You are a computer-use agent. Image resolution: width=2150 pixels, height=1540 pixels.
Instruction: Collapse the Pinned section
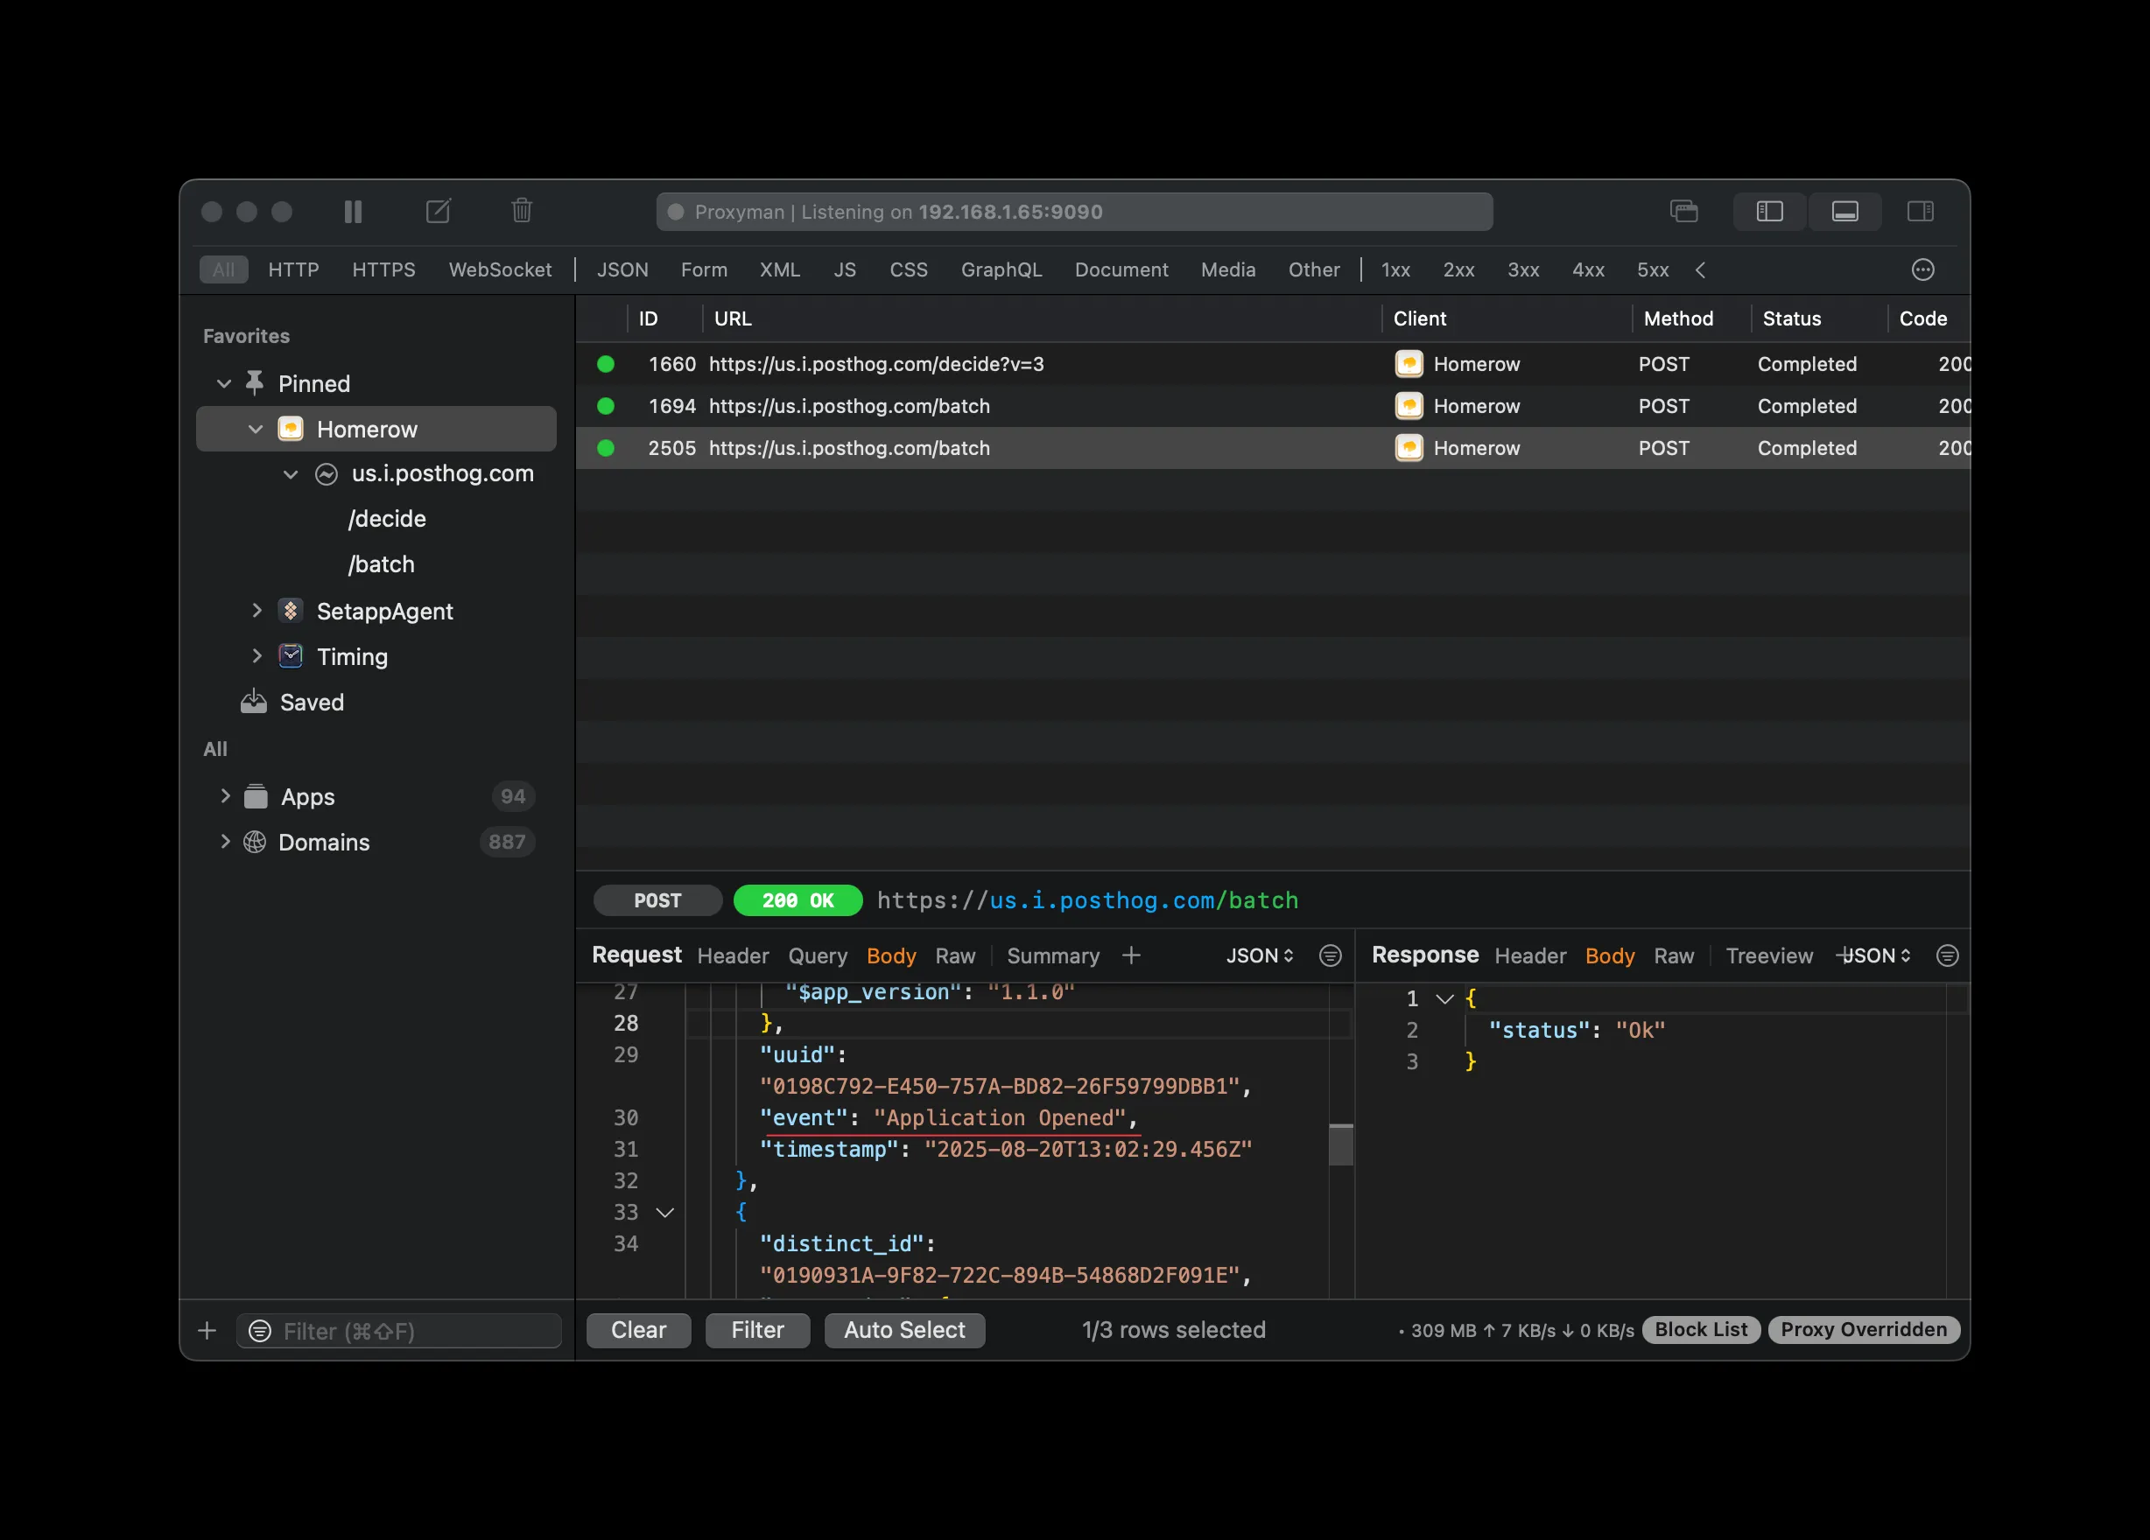pos(224,383)
